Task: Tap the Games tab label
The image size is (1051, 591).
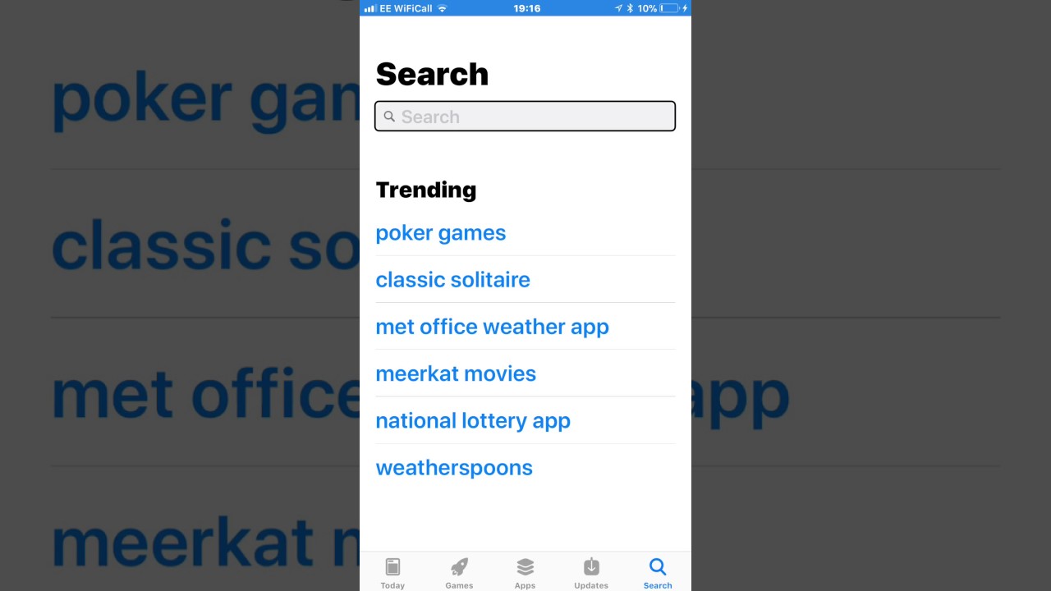Action: [459, 585]
